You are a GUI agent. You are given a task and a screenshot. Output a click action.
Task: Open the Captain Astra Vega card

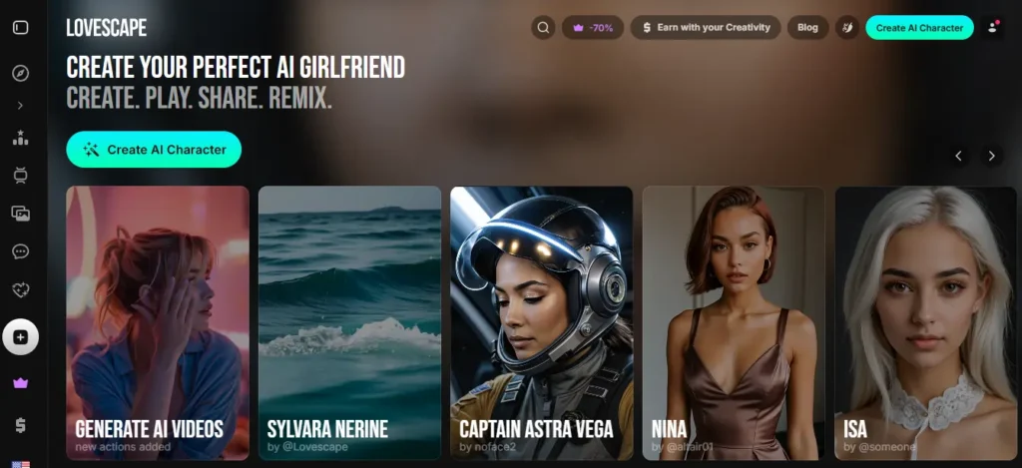click(541, 322)
